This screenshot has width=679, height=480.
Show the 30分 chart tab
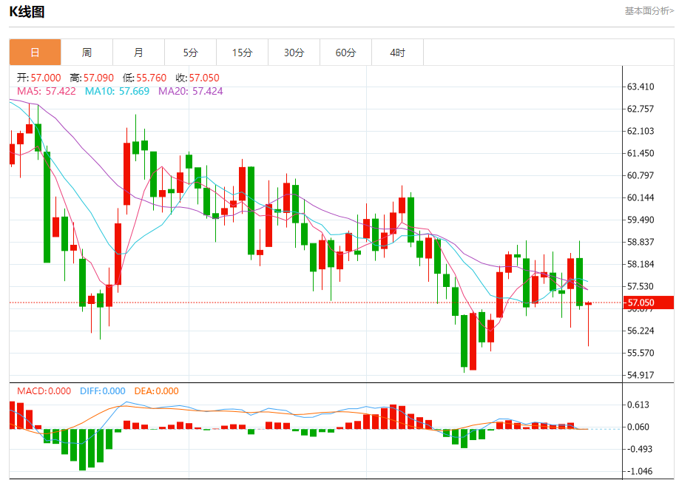coord(294,53)
